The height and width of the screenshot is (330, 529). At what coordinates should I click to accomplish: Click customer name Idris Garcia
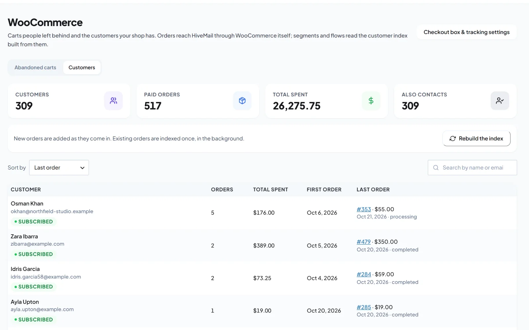(25, 269)
